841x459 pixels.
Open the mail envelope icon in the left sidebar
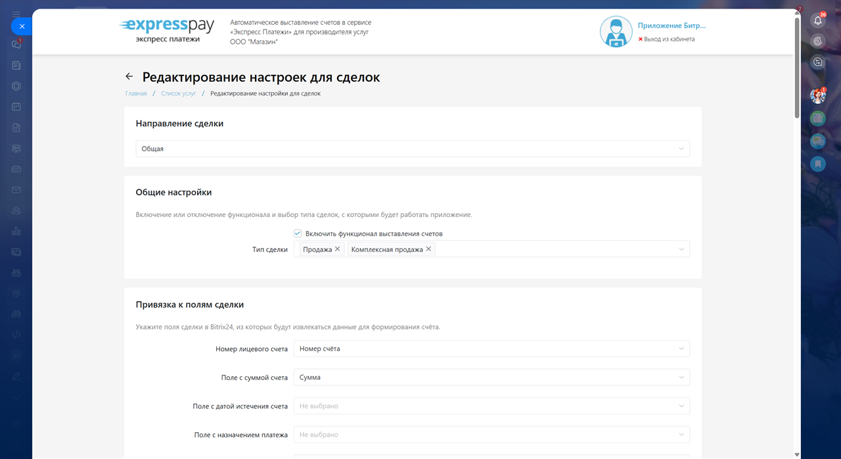pyautogui.click(x=16, y=190)
